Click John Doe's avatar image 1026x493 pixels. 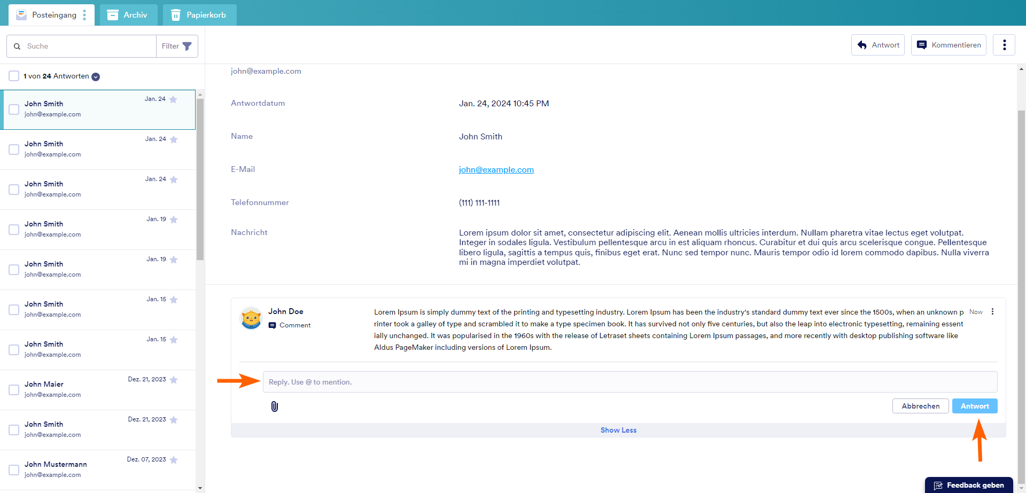[251, 318]
